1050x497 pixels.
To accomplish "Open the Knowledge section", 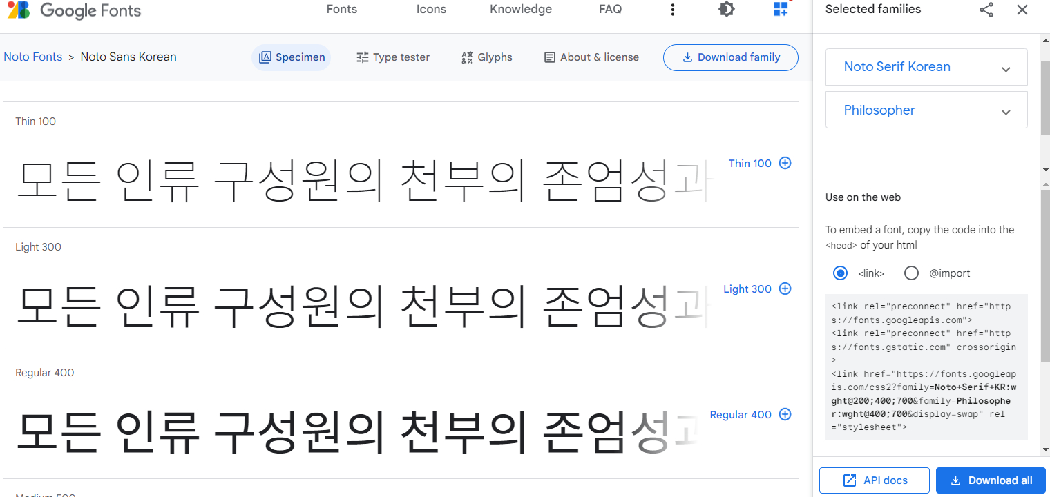I will [x=521, y=10].
